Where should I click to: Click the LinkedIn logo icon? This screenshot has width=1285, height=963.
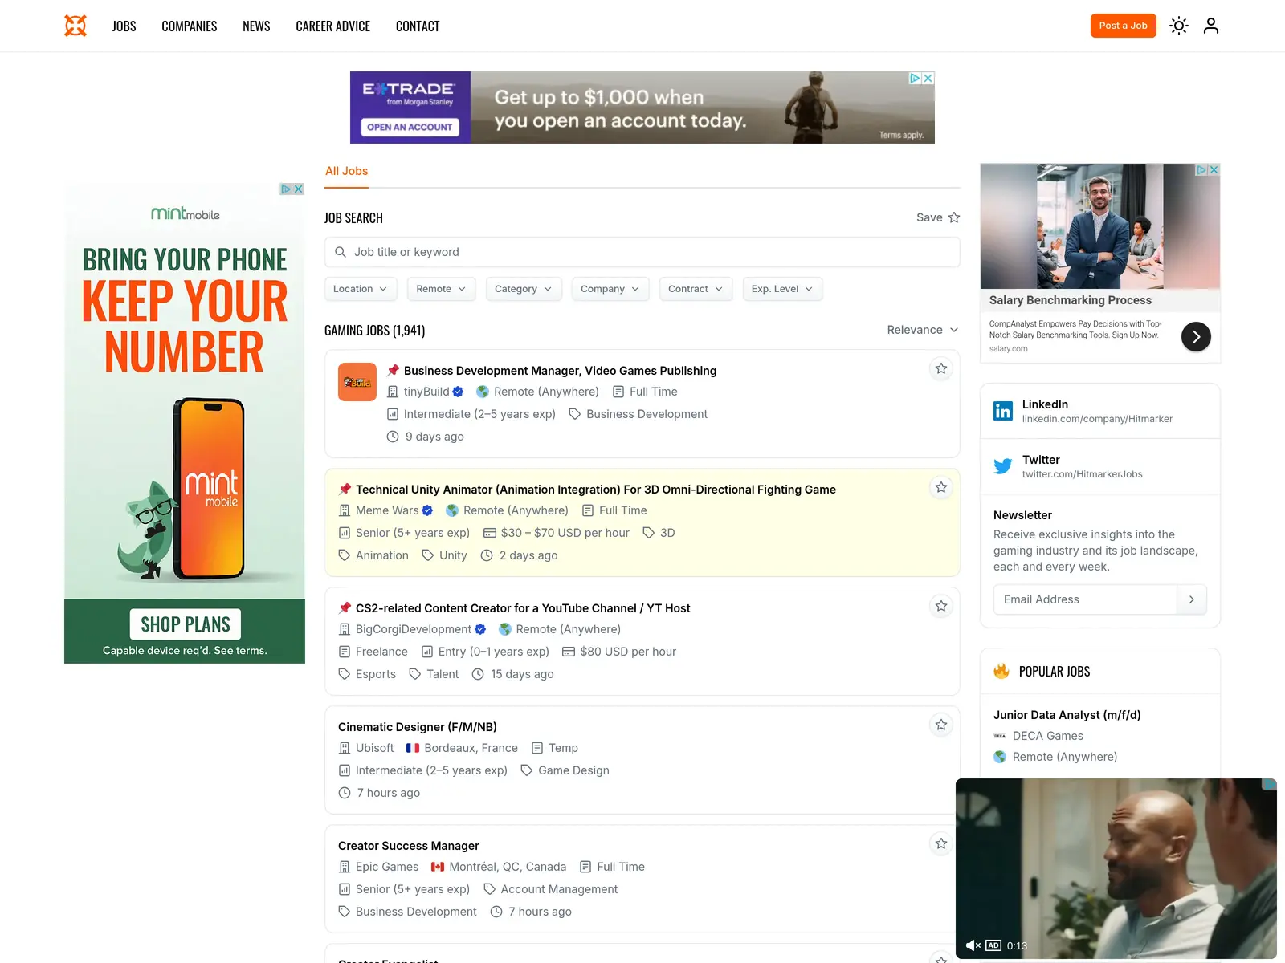1003,411
